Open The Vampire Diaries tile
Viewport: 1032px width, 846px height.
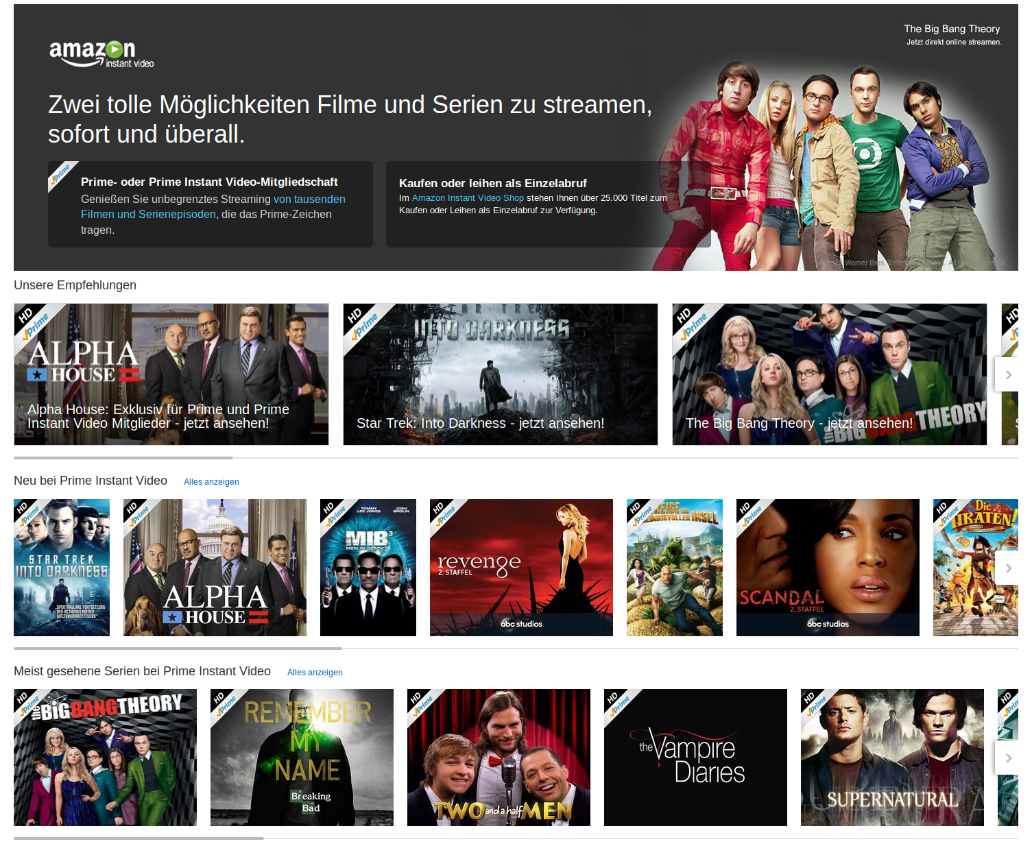(x=695, y=758)
